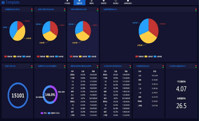
Task: Click the 146.0% value in the donut center
Action: [x=50, y=95]
